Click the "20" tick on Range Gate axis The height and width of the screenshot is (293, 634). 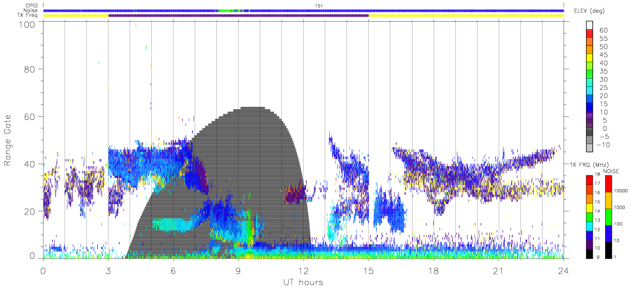tap(29, 211)
